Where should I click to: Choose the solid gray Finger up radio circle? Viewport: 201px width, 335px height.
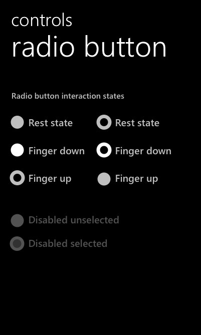coord(104,179)
